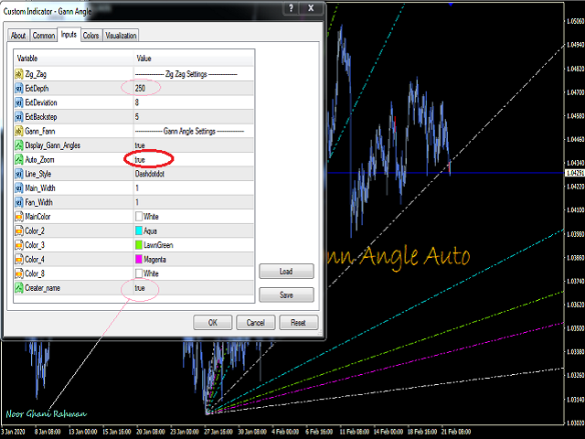The width and height of the screenshot is (585, 439).
Task: Click the Zig_Zag string variable icon
Action: 19,73
